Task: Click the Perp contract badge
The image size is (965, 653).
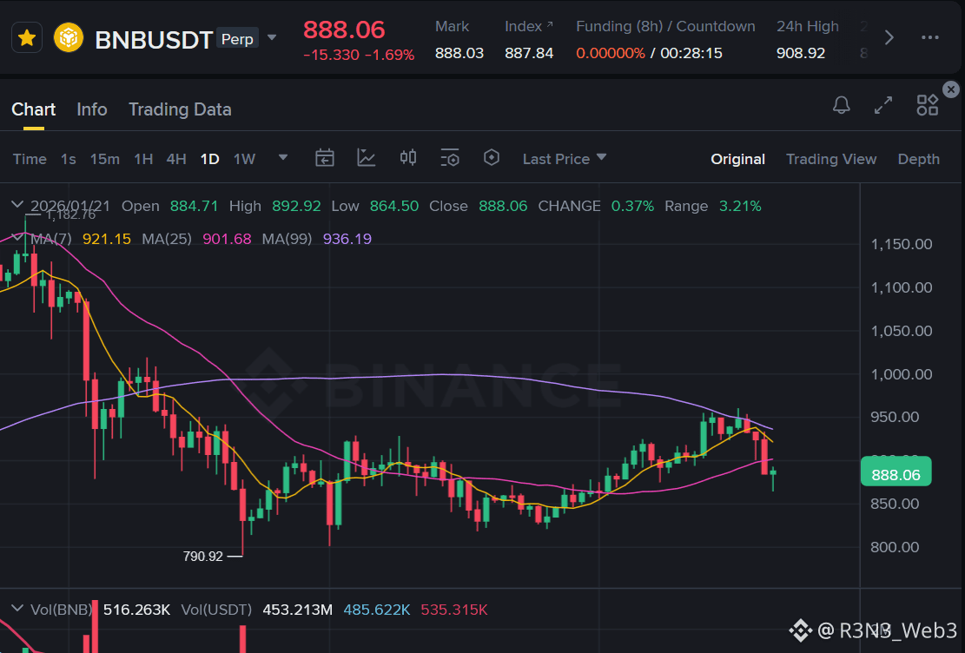Action: [x=237, y=39]
